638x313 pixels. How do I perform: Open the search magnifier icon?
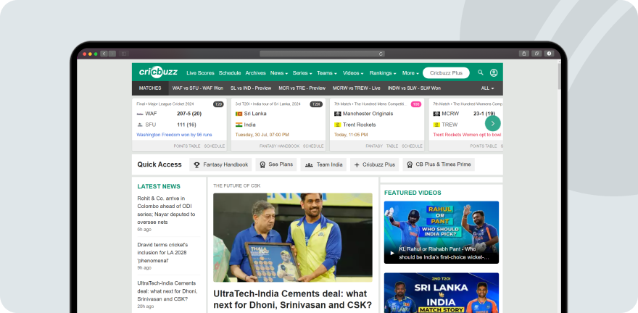point(481,72)
